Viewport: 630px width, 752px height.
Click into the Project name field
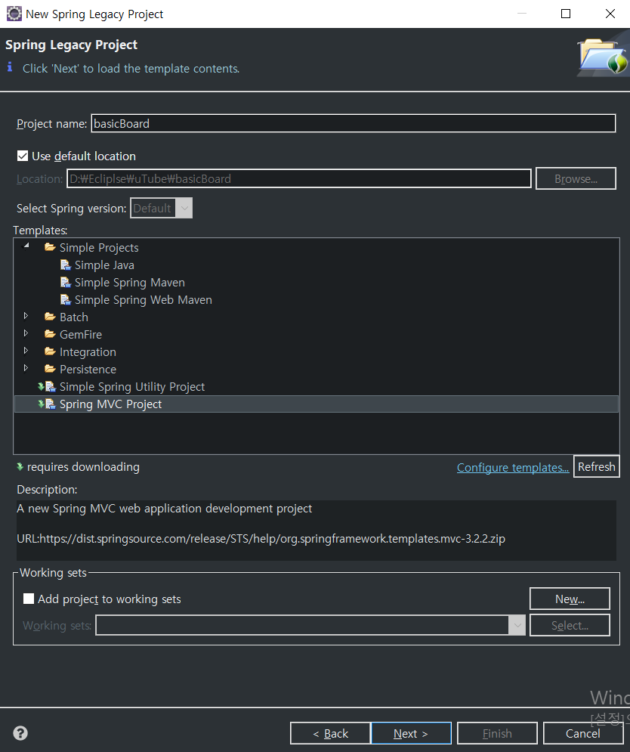354,123
